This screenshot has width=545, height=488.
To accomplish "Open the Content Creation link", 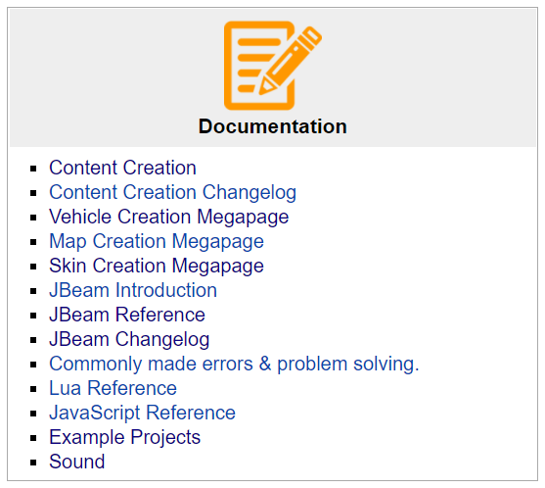I will pyautogui.click(x=122, y=168).
